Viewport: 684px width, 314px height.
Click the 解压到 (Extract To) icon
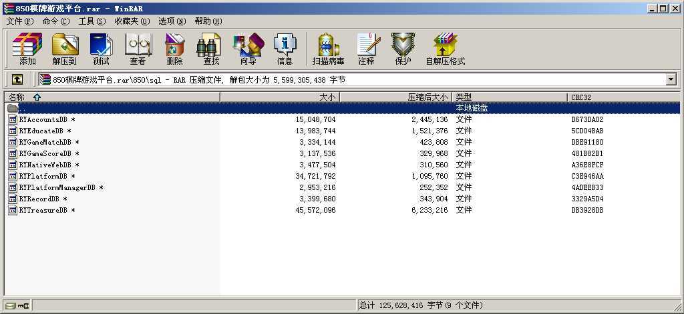65,49
